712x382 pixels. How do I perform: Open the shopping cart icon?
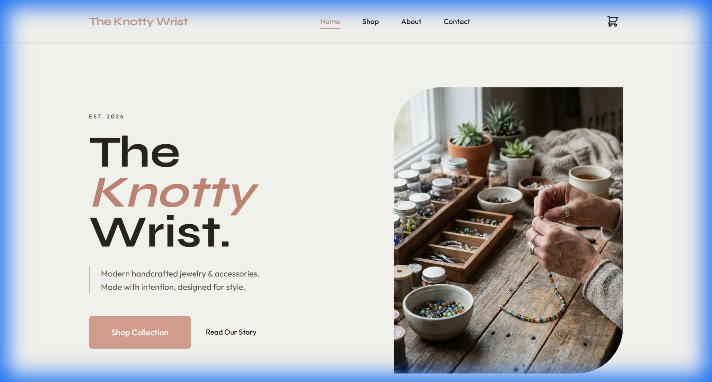(x=613, y=21)
